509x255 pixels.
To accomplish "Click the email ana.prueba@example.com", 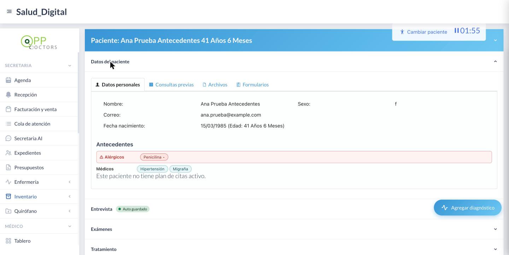I will pyautogui.click(x=231, y=115).
